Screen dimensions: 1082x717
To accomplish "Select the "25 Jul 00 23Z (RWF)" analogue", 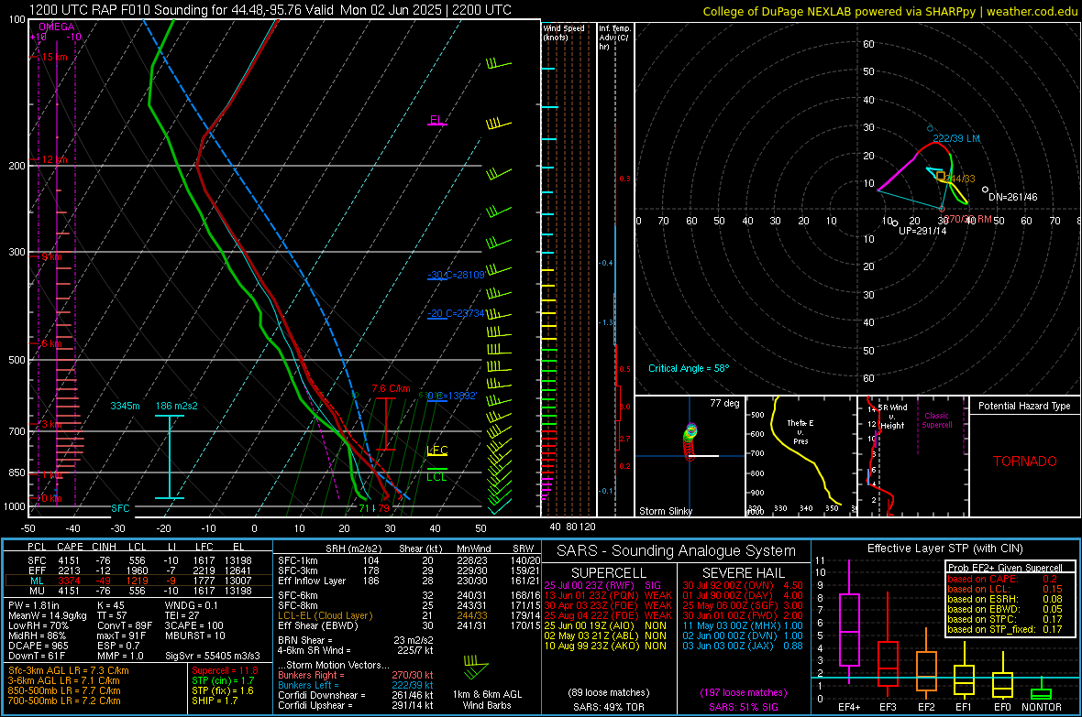I will (603, 585).
